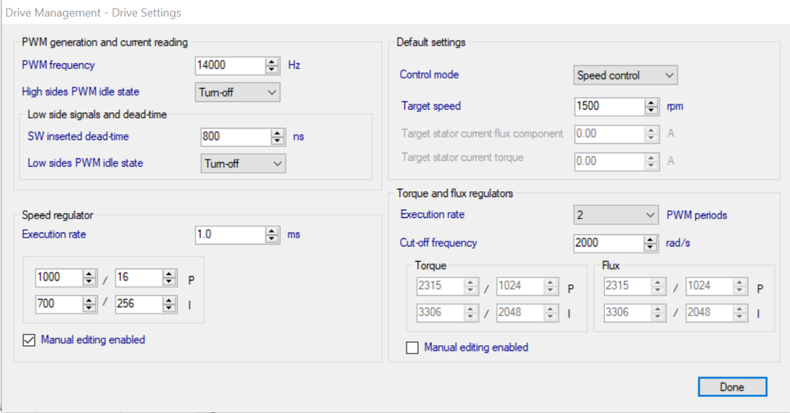Decrease Cut-off frequency value
Screen dimensions: 790x413
(x=651, y=247)
